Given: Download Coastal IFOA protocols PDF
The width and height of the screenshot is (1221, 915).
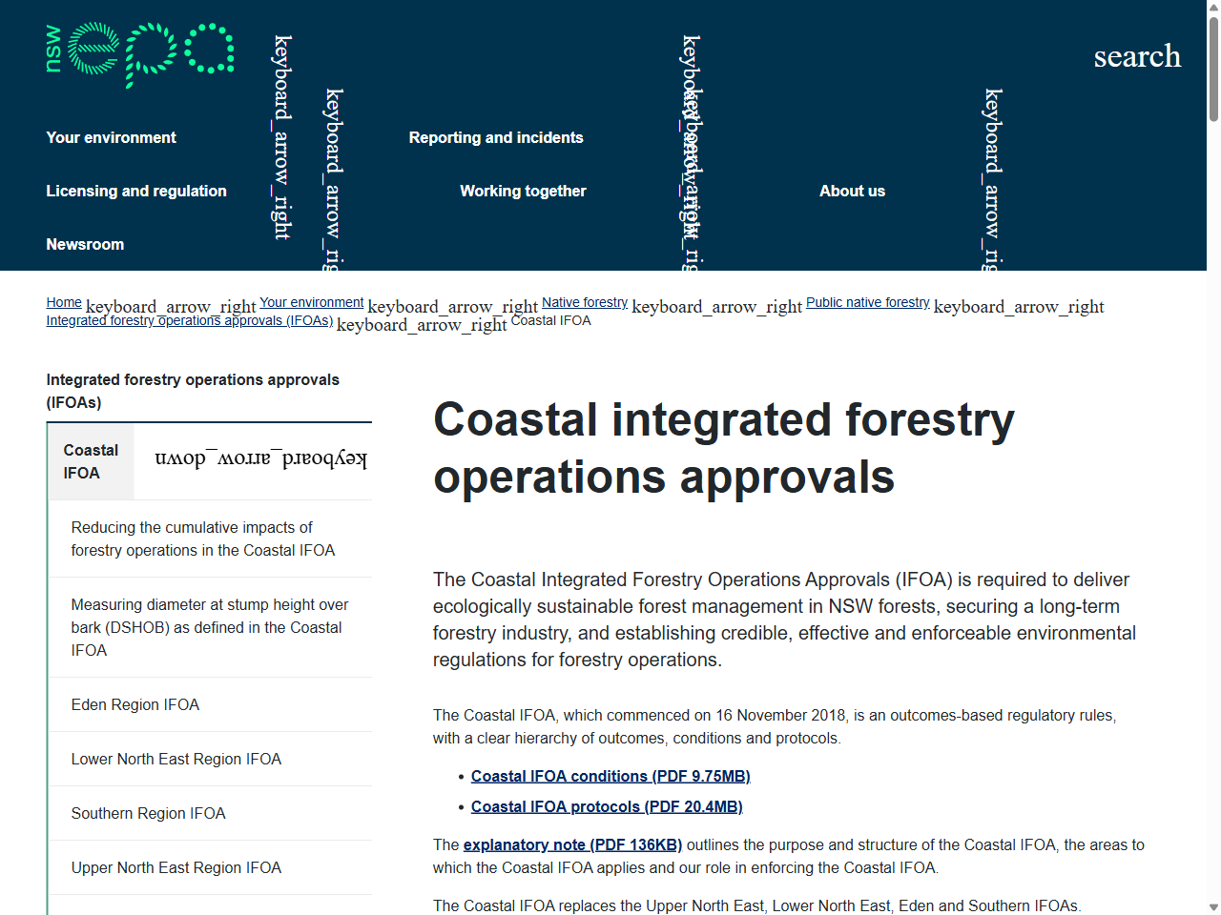Looking at the screenshot, I should pos(607,806).
